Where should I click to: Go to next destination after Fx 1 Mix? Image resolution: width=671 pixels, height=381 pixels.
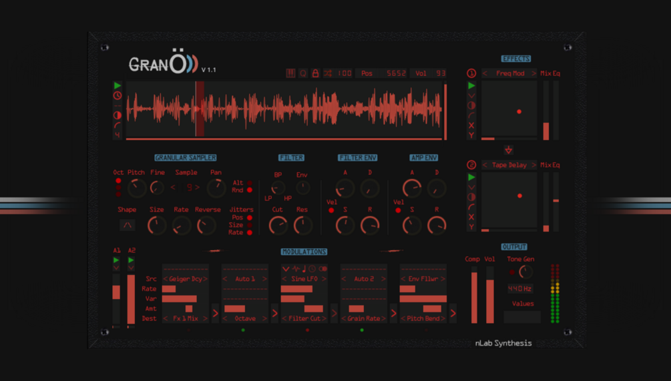point(206,318)
